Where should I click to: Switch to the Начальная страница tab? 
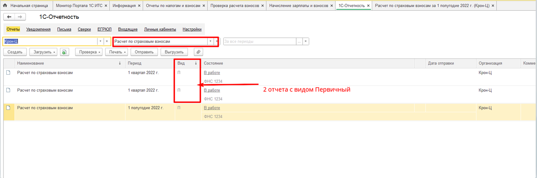[x=26, y=6]
